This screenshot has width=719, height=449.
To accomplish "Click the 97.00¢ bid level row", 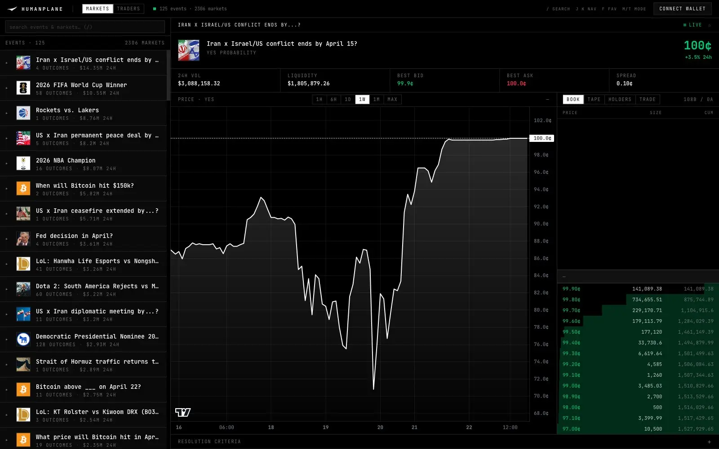I will pyautogui.click(x=638, y=429).
